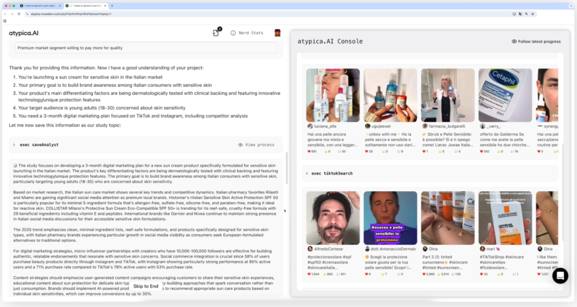Click luciana_elle profile avatar

point(310,126)
